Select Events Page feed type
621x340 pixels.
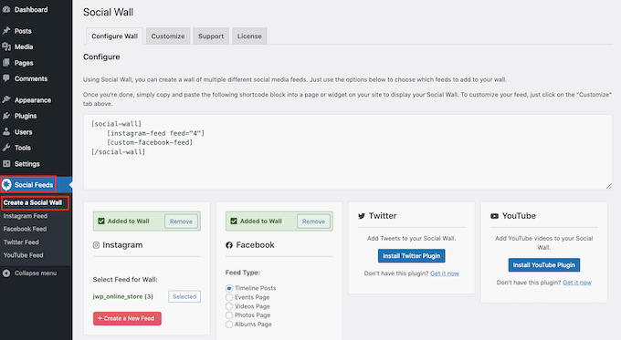click(x=229, y=297)
